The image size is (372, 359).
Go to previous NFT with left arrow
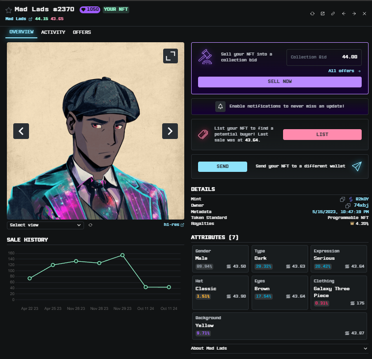click(x=343, y=14)
